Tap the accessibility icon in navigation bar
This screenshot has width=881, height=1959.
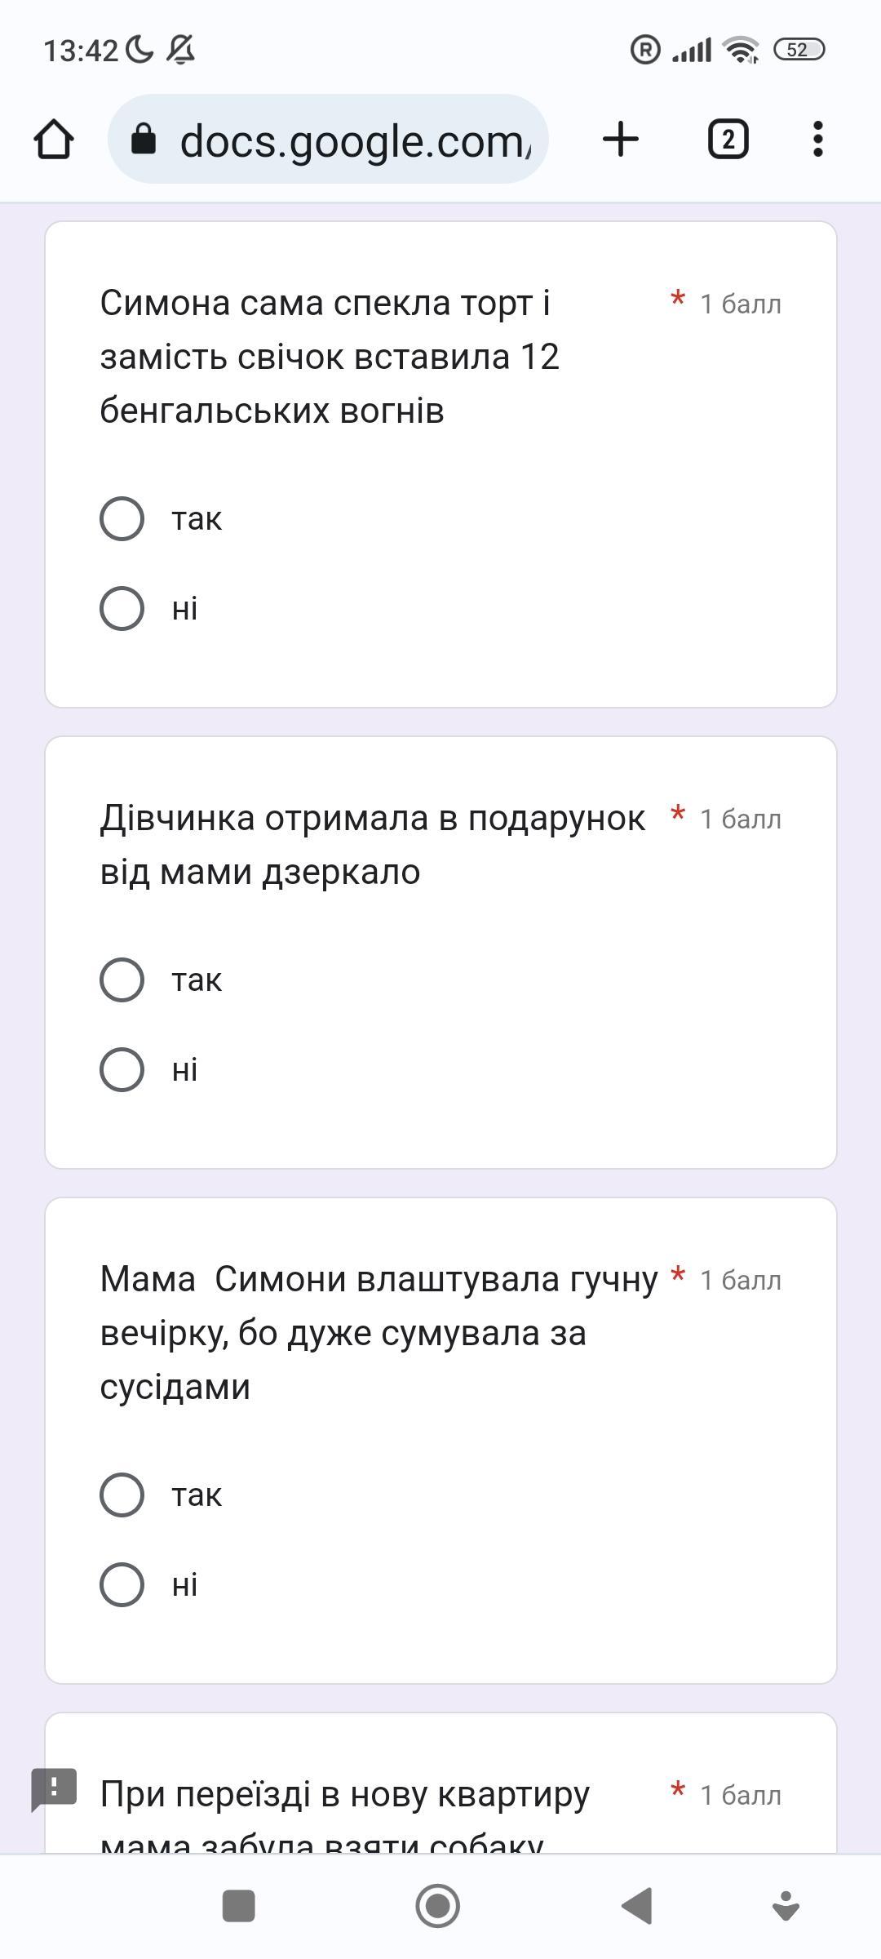[x=786, y=1906]
